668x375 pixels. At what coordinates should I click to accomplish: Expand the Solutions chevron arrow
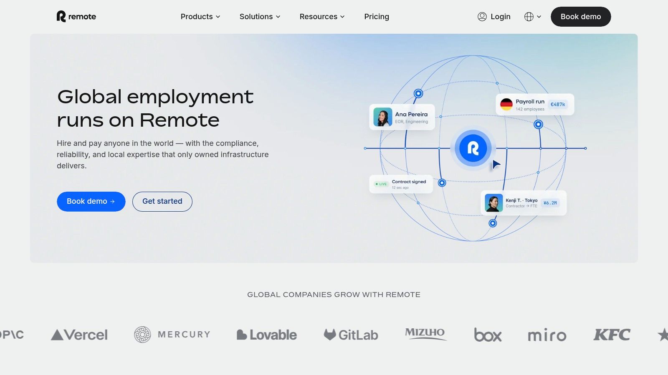(278, 17)
